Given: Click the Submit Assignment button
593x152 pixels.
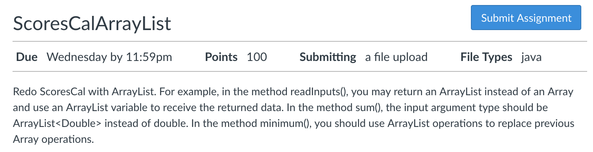Looking at the screenshot, I should click(x=526, y=18).
